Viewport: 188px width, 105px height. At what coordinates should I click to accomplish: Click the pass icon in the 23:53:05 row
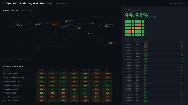click(182, 53)
